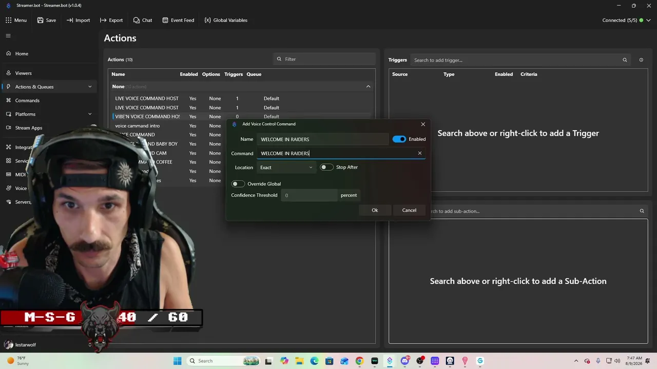The image size is (657, 369).
Task: Open the Windows Start menu
Action: pyautogui.click(x=178, y=361)
